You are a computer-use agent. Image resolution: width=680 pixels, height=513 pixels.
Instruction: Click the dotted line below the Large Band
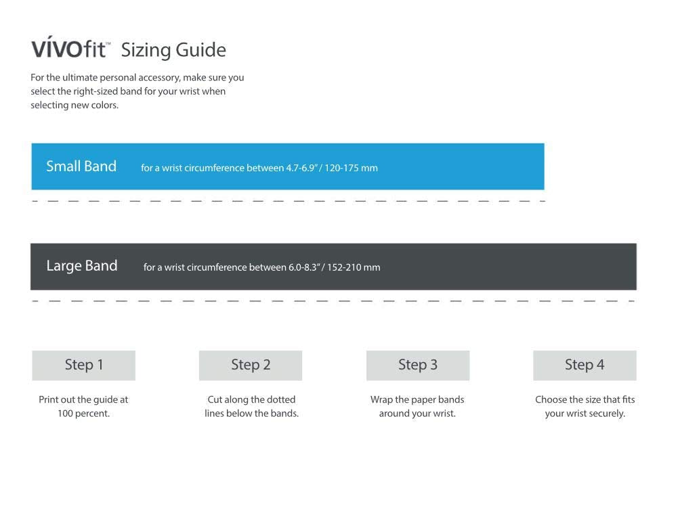coord(334,300)
